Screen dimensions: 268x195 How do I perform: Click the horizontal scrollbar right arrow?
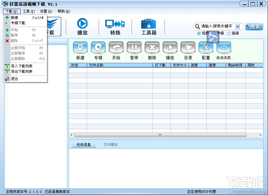click(261, 135)
